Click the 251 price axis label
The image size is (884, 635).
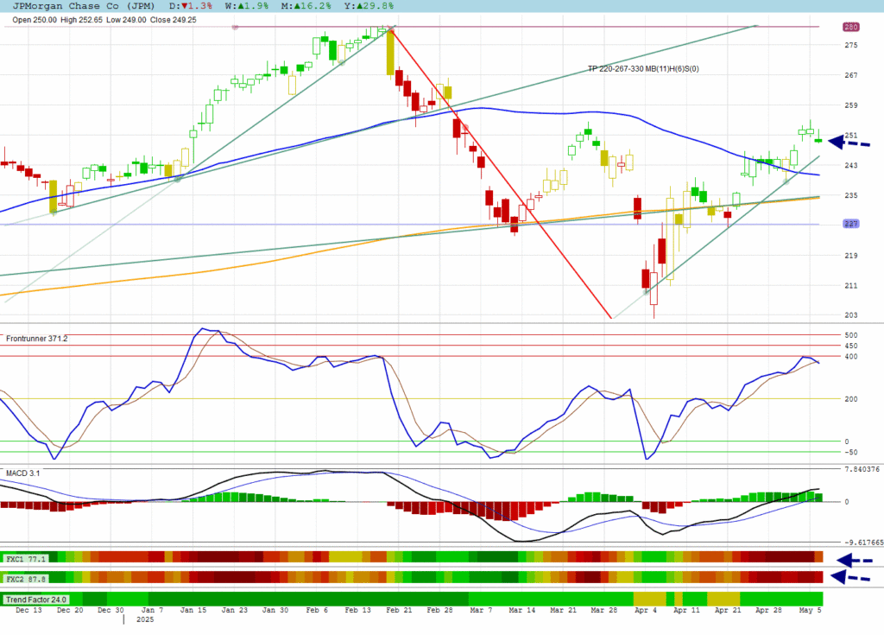tap(850, 136)
